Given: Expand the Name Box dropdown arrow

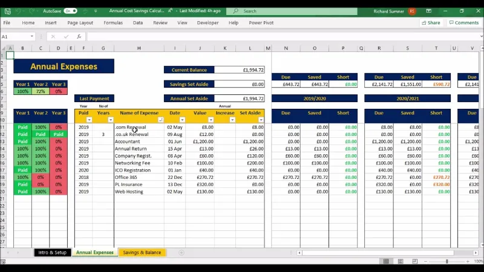Looking at the screenshot, I should click(x=32, y=36).
